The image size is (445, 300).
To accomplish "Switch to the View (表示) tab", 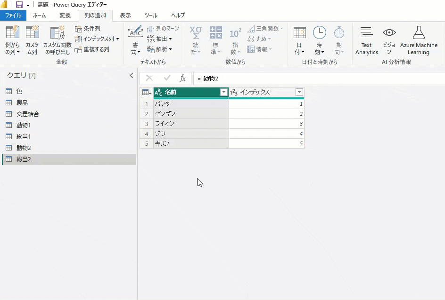I will (x=125, y=16).
